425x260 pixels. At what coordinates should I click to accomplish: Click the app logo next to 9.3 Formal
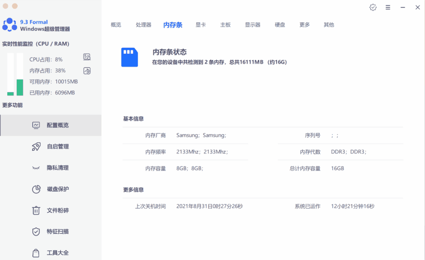9,24
